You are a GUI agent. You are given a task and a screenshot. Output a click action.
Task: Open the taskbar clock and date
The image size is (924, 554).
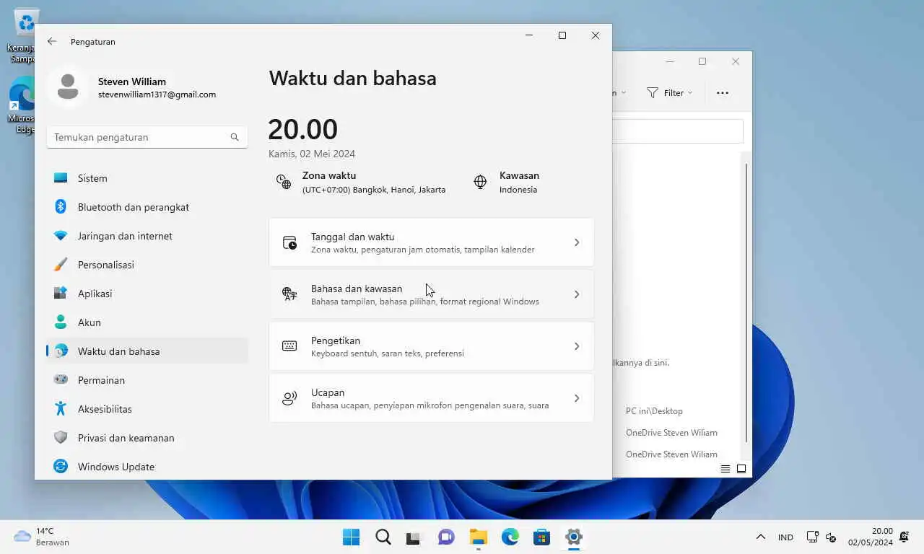pos(871,537)
